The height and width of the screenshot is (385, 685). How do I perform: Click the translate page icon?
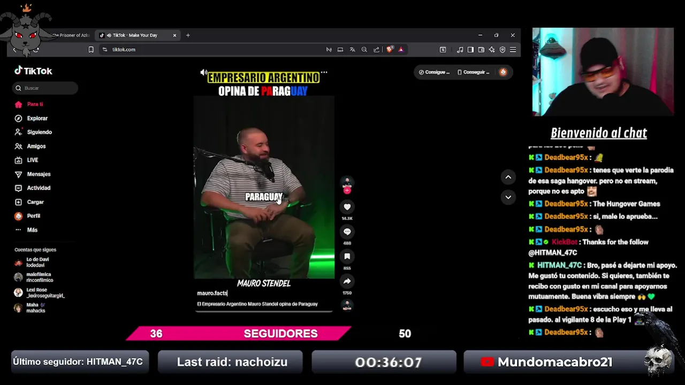point(352,49)
